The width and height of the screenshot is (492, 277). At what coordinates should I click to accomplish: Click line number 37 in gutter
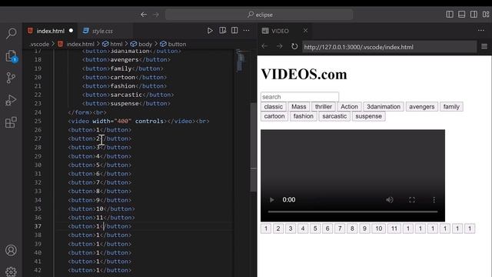click(38, 226)
